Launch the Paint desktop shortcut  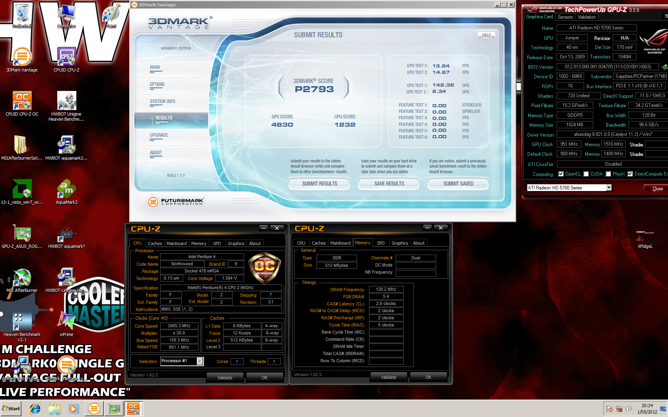pos(111,16)
